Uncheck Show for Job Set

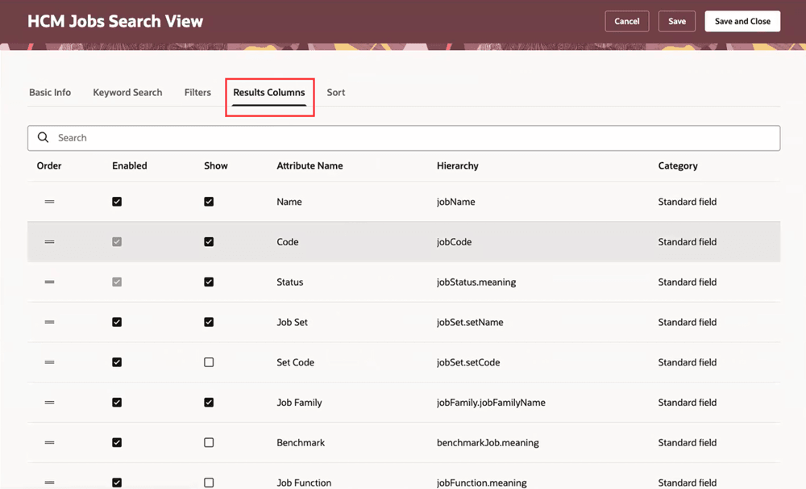tap(209, 322)
